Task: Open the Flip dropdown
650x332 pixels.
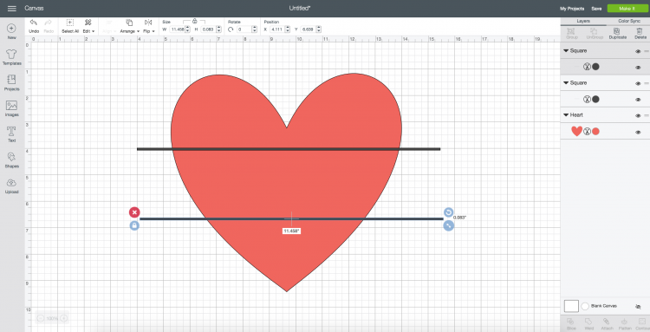Action: coord(148,25)
